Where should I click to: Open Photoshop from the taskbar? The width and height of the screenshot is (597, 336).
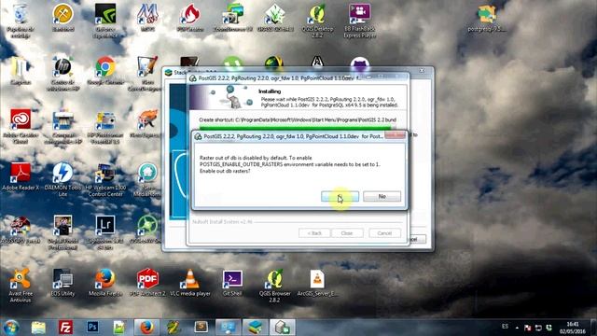click(x=92, y=328)
